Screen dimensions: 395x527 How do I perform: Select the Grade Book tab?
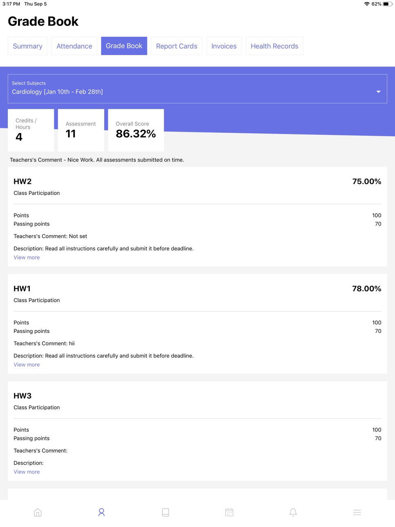tap(124, 46)
